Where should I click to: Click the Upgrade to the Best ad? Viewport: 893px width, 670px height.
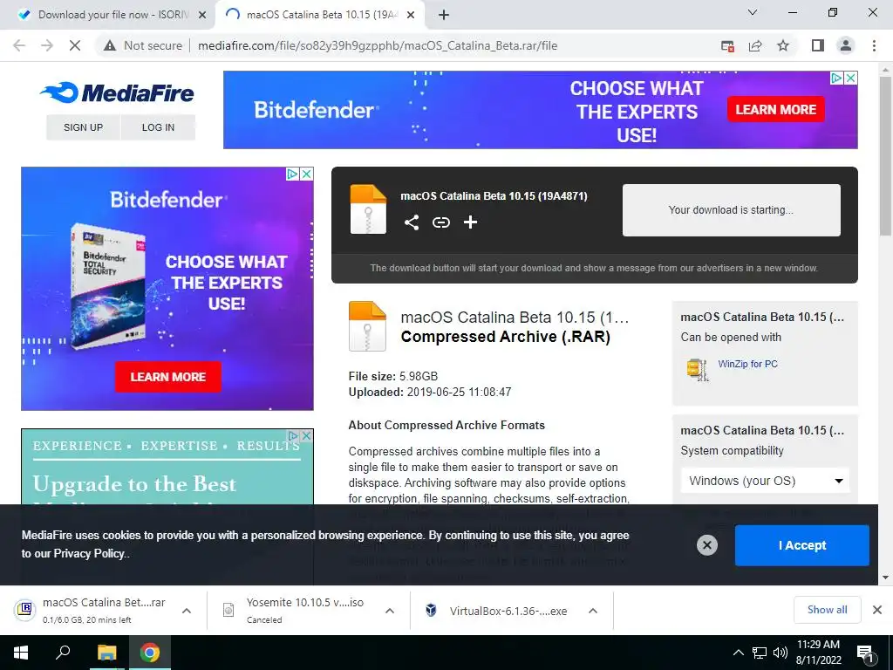pyautogui.click(x=167, y=468)
